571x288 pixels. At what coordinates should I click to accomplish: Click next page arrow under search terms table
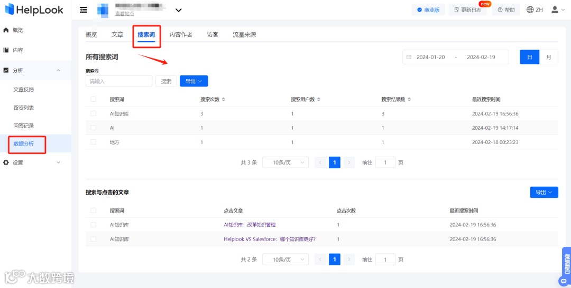tap(349, 162)
